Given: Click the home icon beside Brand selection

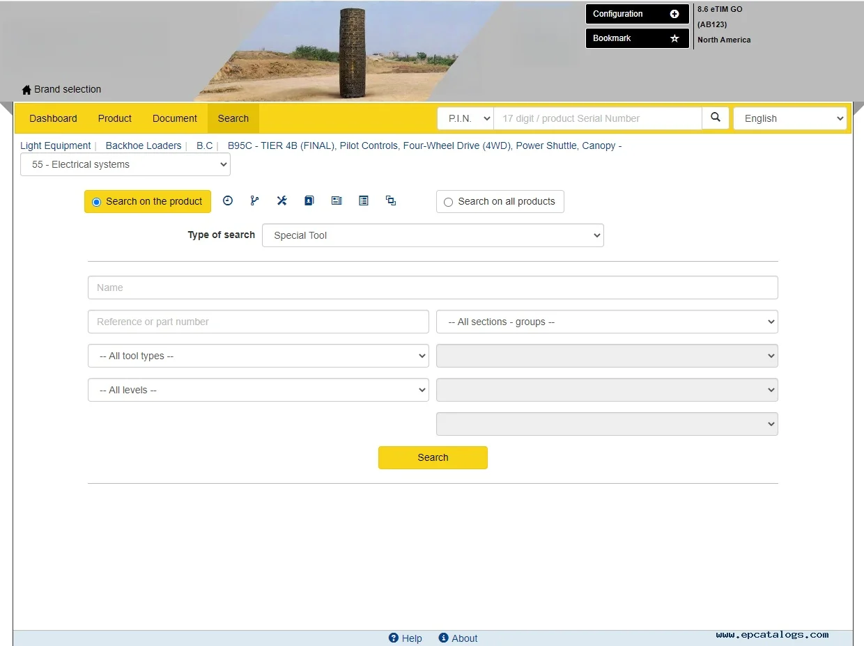Looking at the screenshot, I should pos(26,90).
